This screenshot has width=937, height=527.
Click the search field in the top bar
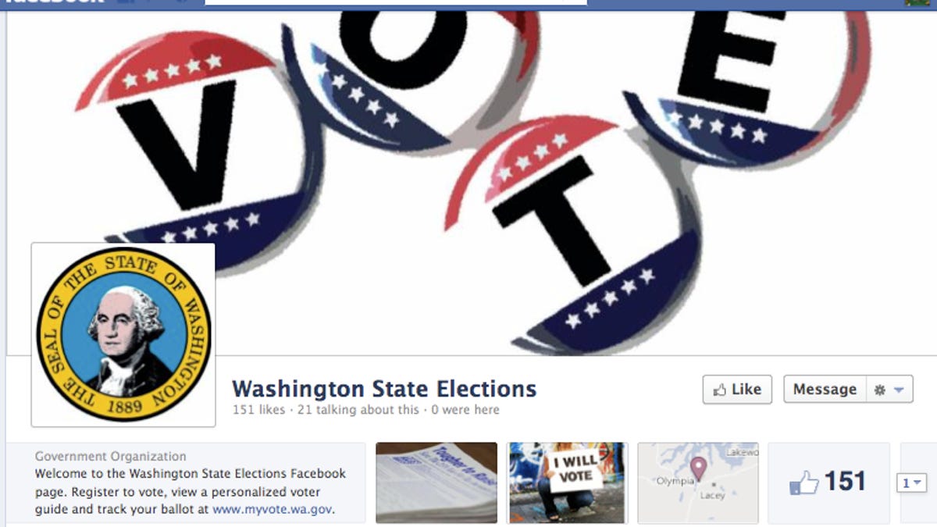[x=395, y=2]
